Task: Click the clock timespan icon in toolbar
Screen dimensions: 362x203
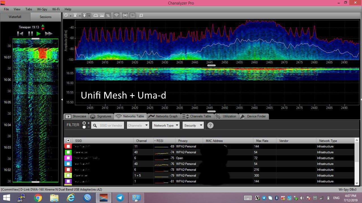Action: 66,16
